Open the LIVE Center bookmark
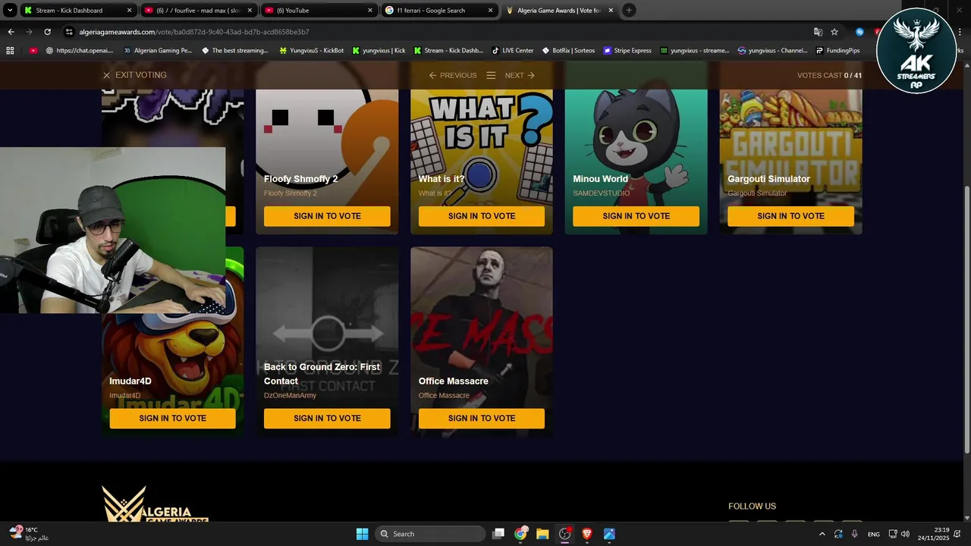The height and width of the screenshot is (546, 971). tap(512, 51)
